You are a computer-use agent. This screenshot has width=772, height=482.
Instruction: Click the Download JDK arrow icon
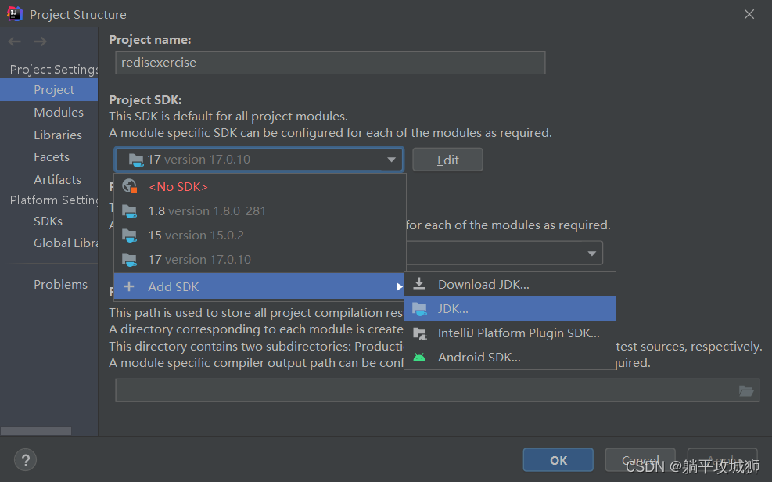[x=420, y=284]
